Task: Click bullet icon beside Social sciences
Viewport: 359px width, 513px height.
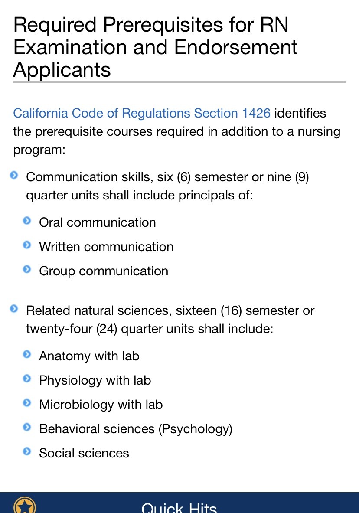Action: [27, 451]
